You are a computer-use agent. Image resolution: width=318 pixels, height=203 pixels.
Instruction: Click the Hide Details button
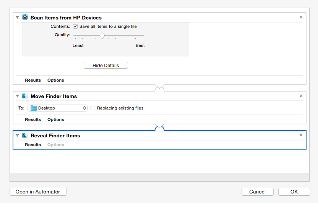click(105, 65)
